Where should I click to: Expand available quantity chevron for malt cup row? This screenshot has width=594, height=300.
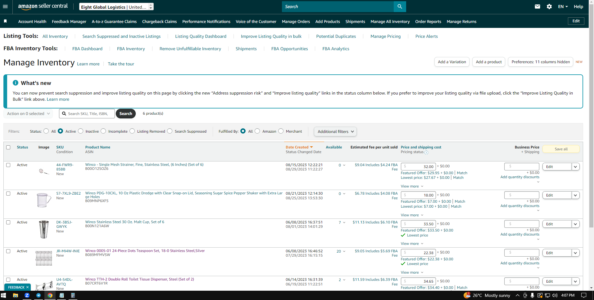pyautogui.click(x=344, y=223)
